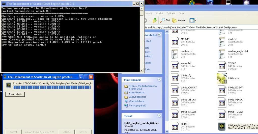Click the Explorer file list scroll-down arrow
The width and height of the screenshot is (258, 134).
click(x=167, y=131)
